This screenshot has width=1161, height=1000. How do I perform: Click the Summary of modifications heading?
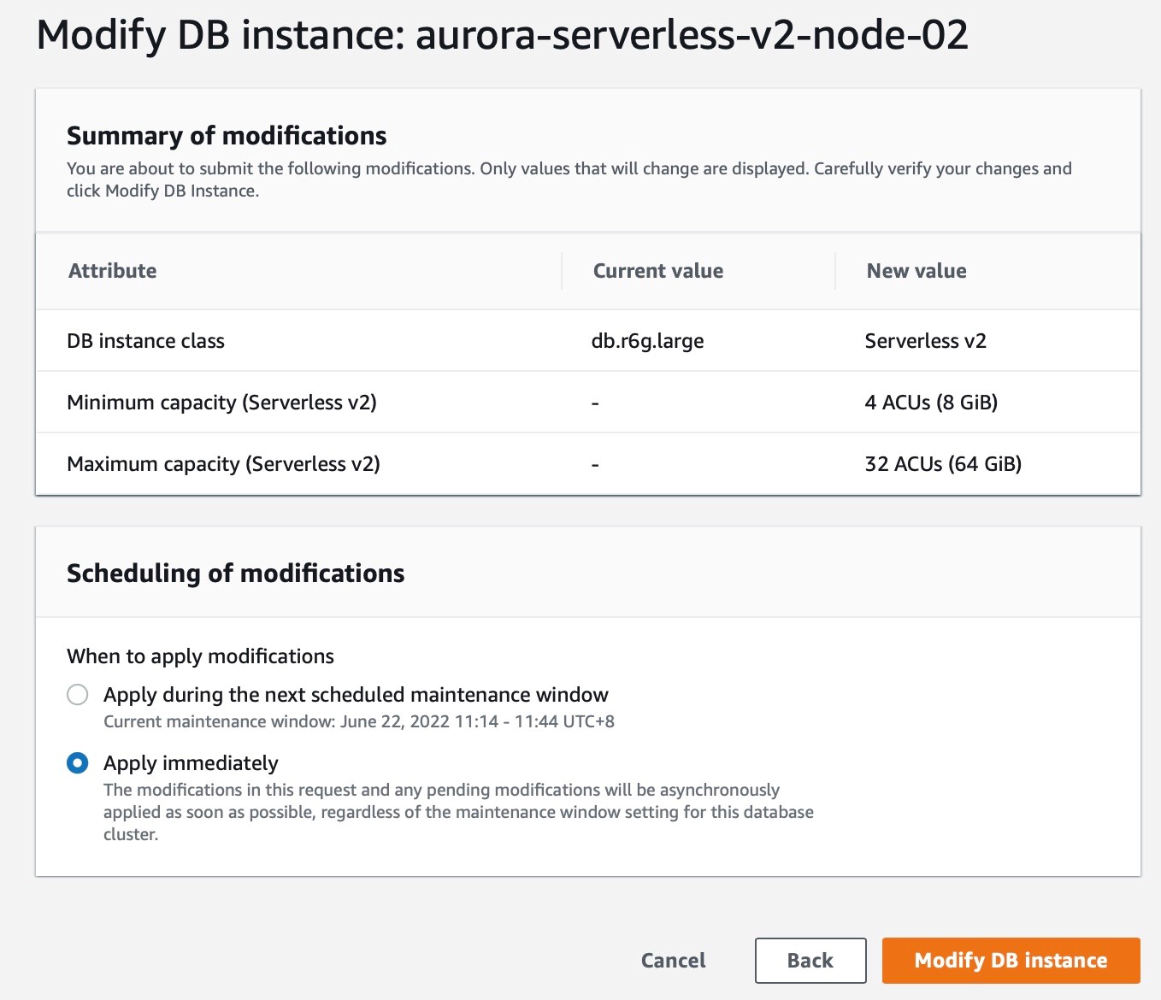click(227, 135)
